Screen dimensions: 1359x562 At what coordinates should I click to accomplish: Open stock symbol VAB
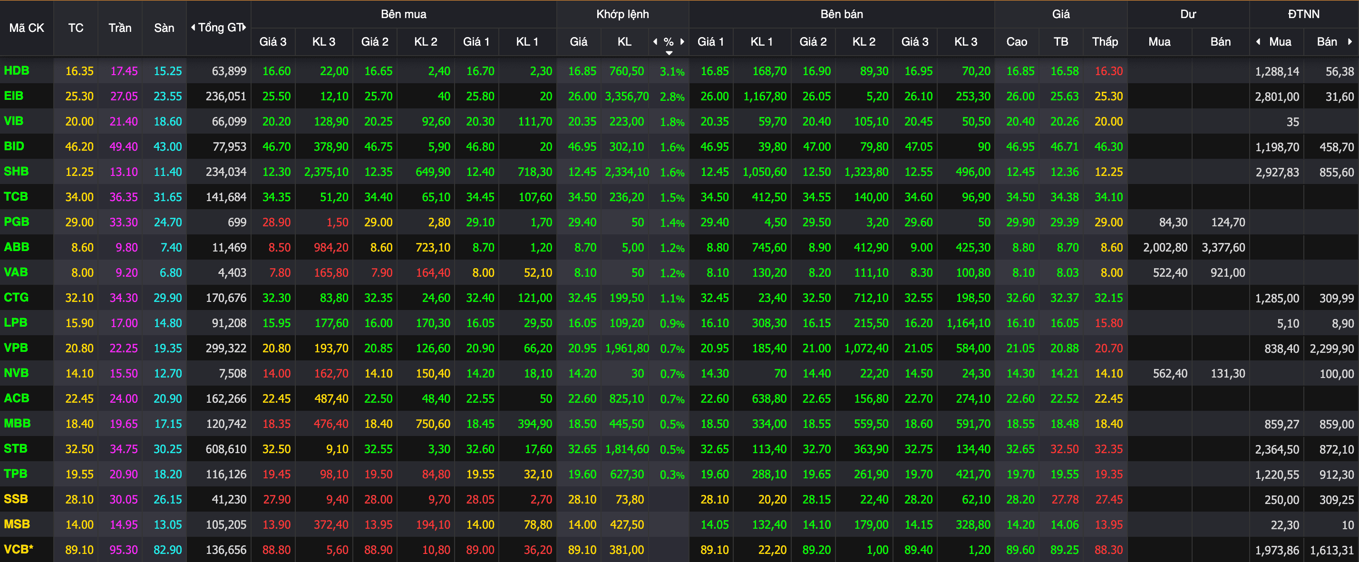pyautogui.click(x=16, y=272)
